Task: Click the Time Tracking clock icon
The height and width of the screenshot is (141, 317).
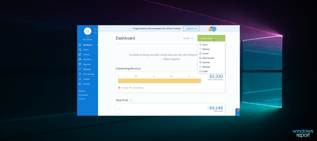Action: pos(80,74)
